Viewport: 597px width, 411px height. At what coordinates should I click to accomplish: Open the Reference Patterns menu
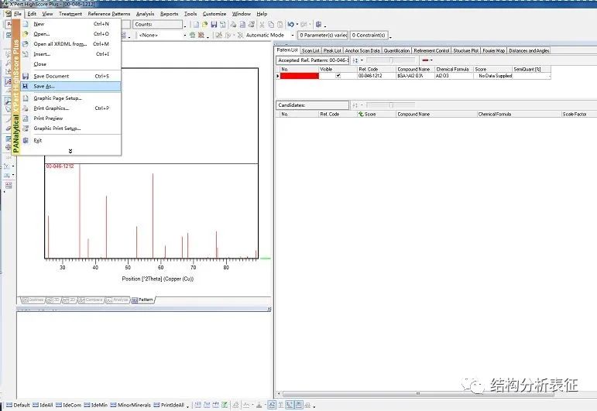pyautogui.click(x=109, y=14)
